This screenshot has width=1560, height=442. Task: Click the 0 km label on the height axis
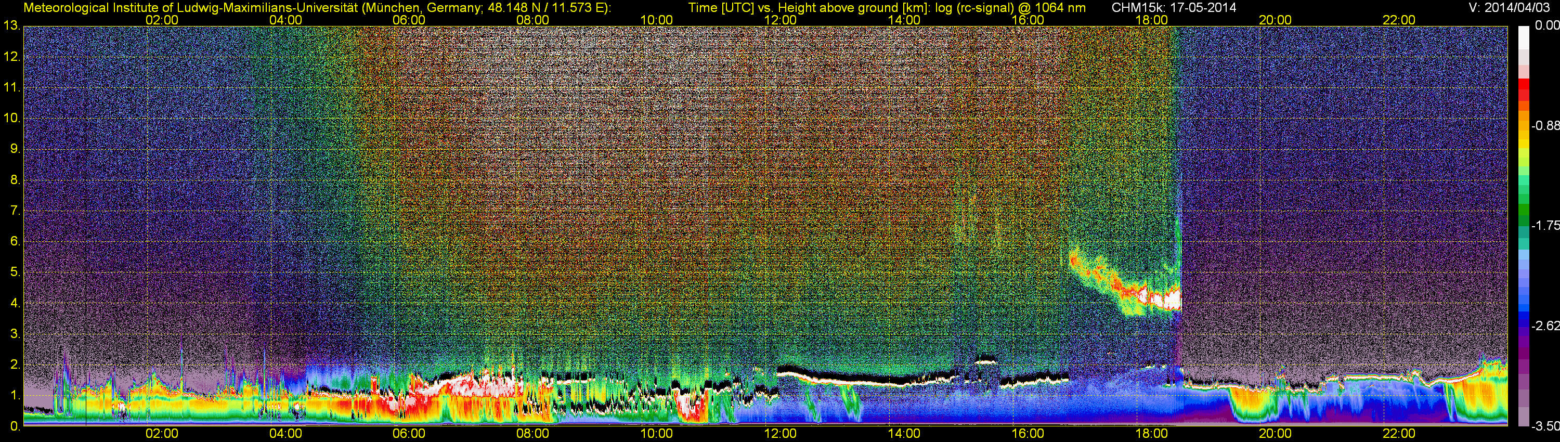pos(15,426)
